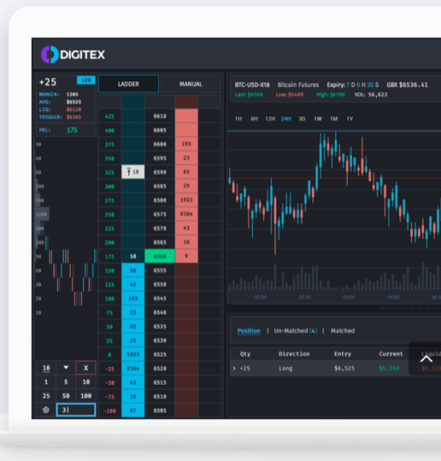This screenshot has height=461, width=441.
Task: Click the LIQ value $6120
Action: tap(73, 109)
